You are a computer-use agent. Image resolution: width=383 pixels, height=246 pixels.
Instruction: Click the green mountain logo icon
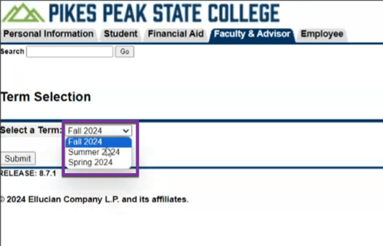[x=23, y=13]
